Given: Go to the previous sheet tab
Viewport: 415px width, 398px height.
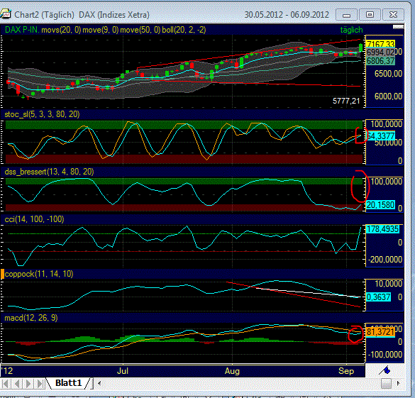Looking at the screenshot, I should coord(17,383).
